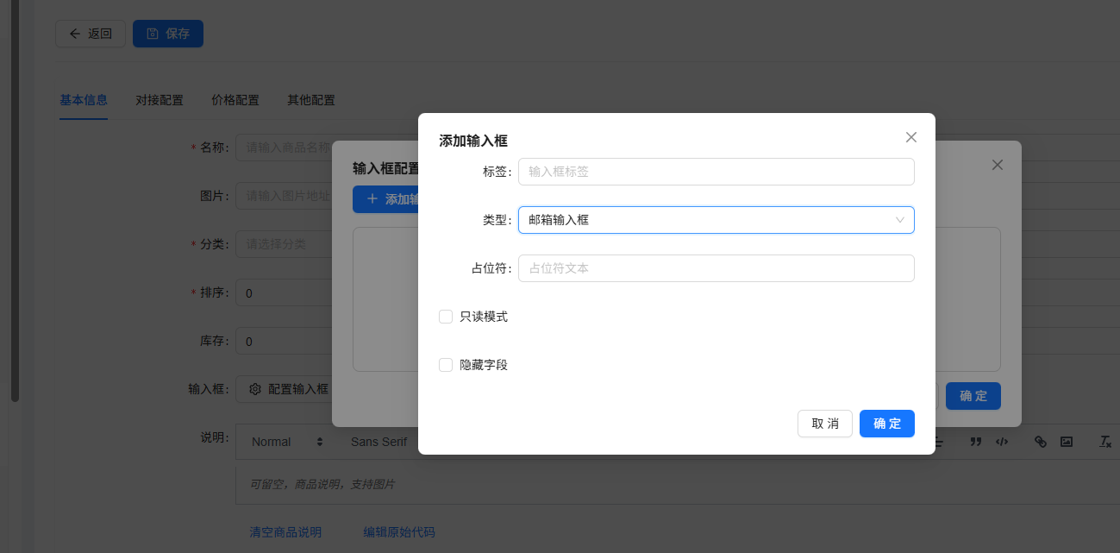Click the code block icon in the editor toolbar
Image resolution: width=1120 pixels, height=553 pixels.
pyautogui.click(x=1001, y=442)
